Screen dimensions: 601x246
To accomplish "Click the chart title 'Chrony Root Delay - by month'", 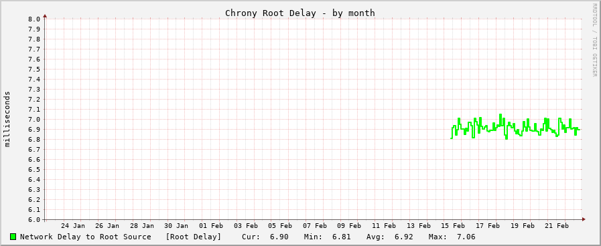I will (299, 13).
